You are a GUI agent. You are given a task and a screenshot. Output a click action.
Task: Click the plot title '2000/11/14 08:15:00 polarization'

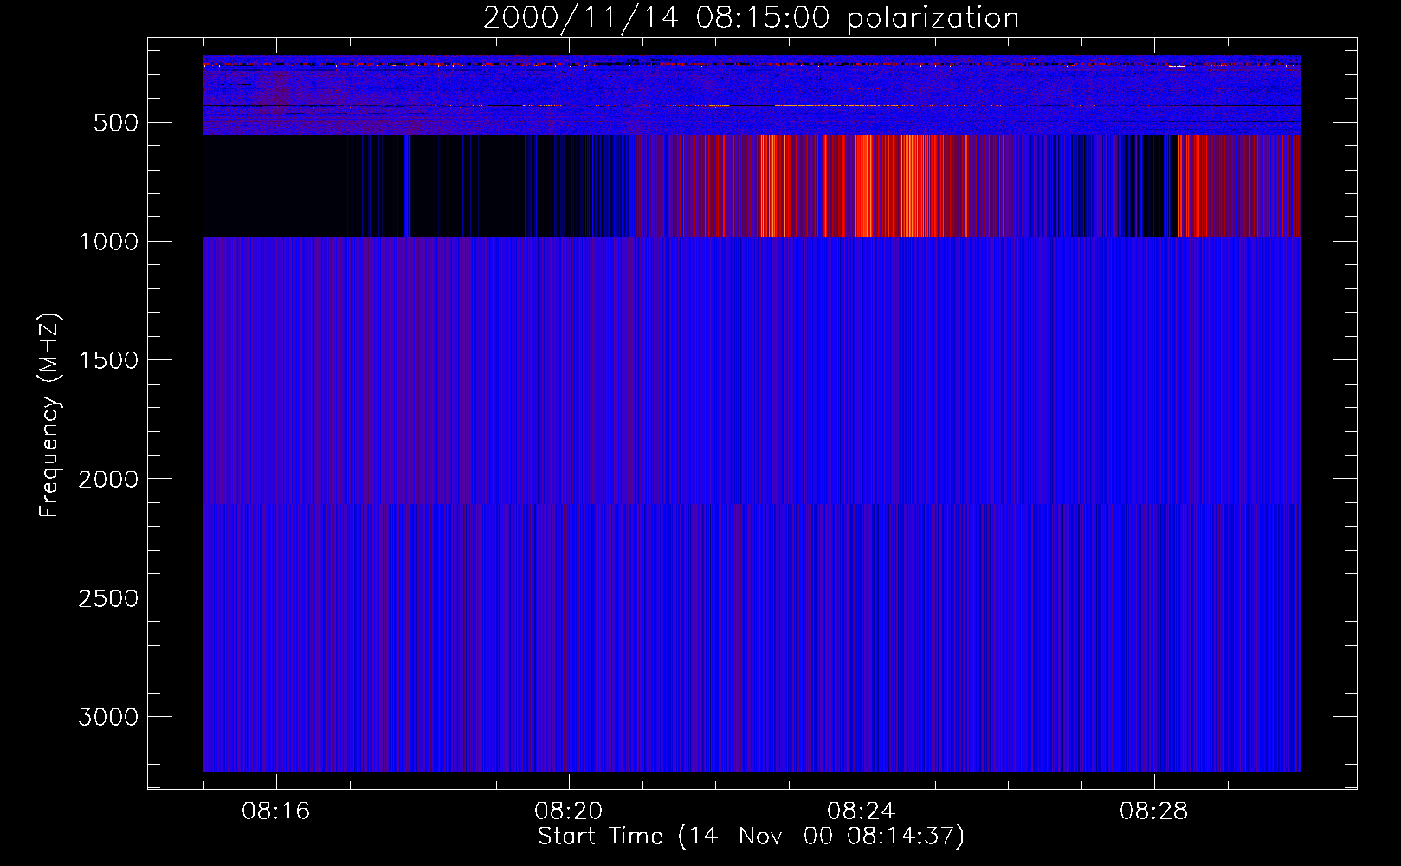(x=751, y=18)
